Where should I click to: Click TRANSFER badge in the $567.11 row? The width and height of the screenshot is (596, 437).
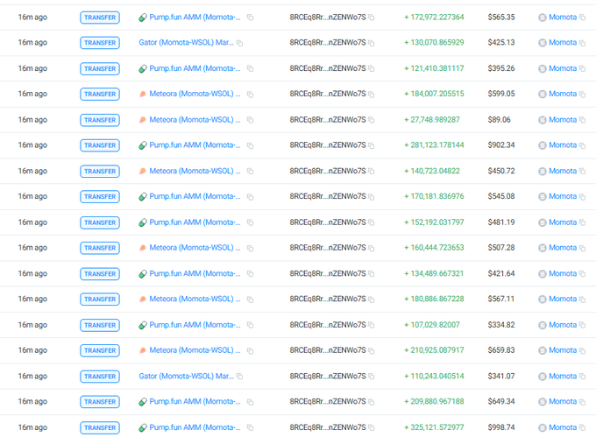(x=100, y=300)
